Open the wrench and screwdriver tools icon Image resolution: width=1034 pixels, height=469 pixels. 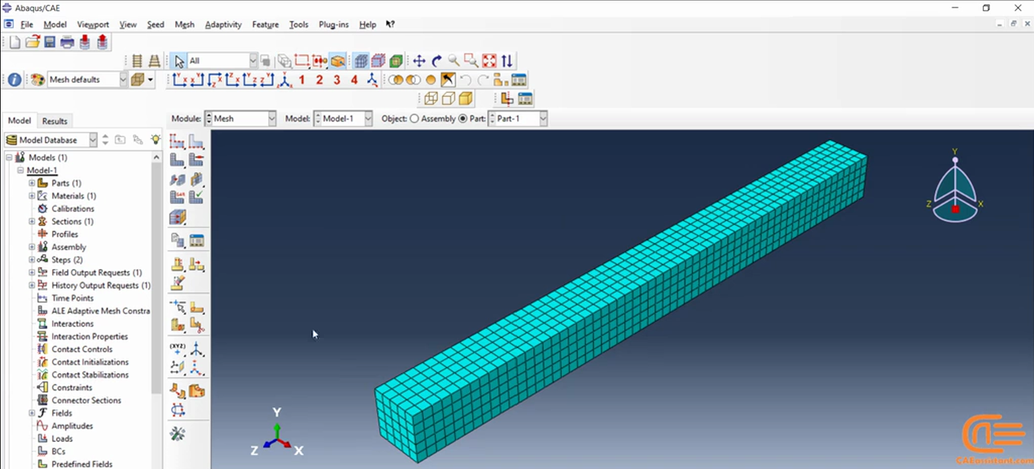178,433
